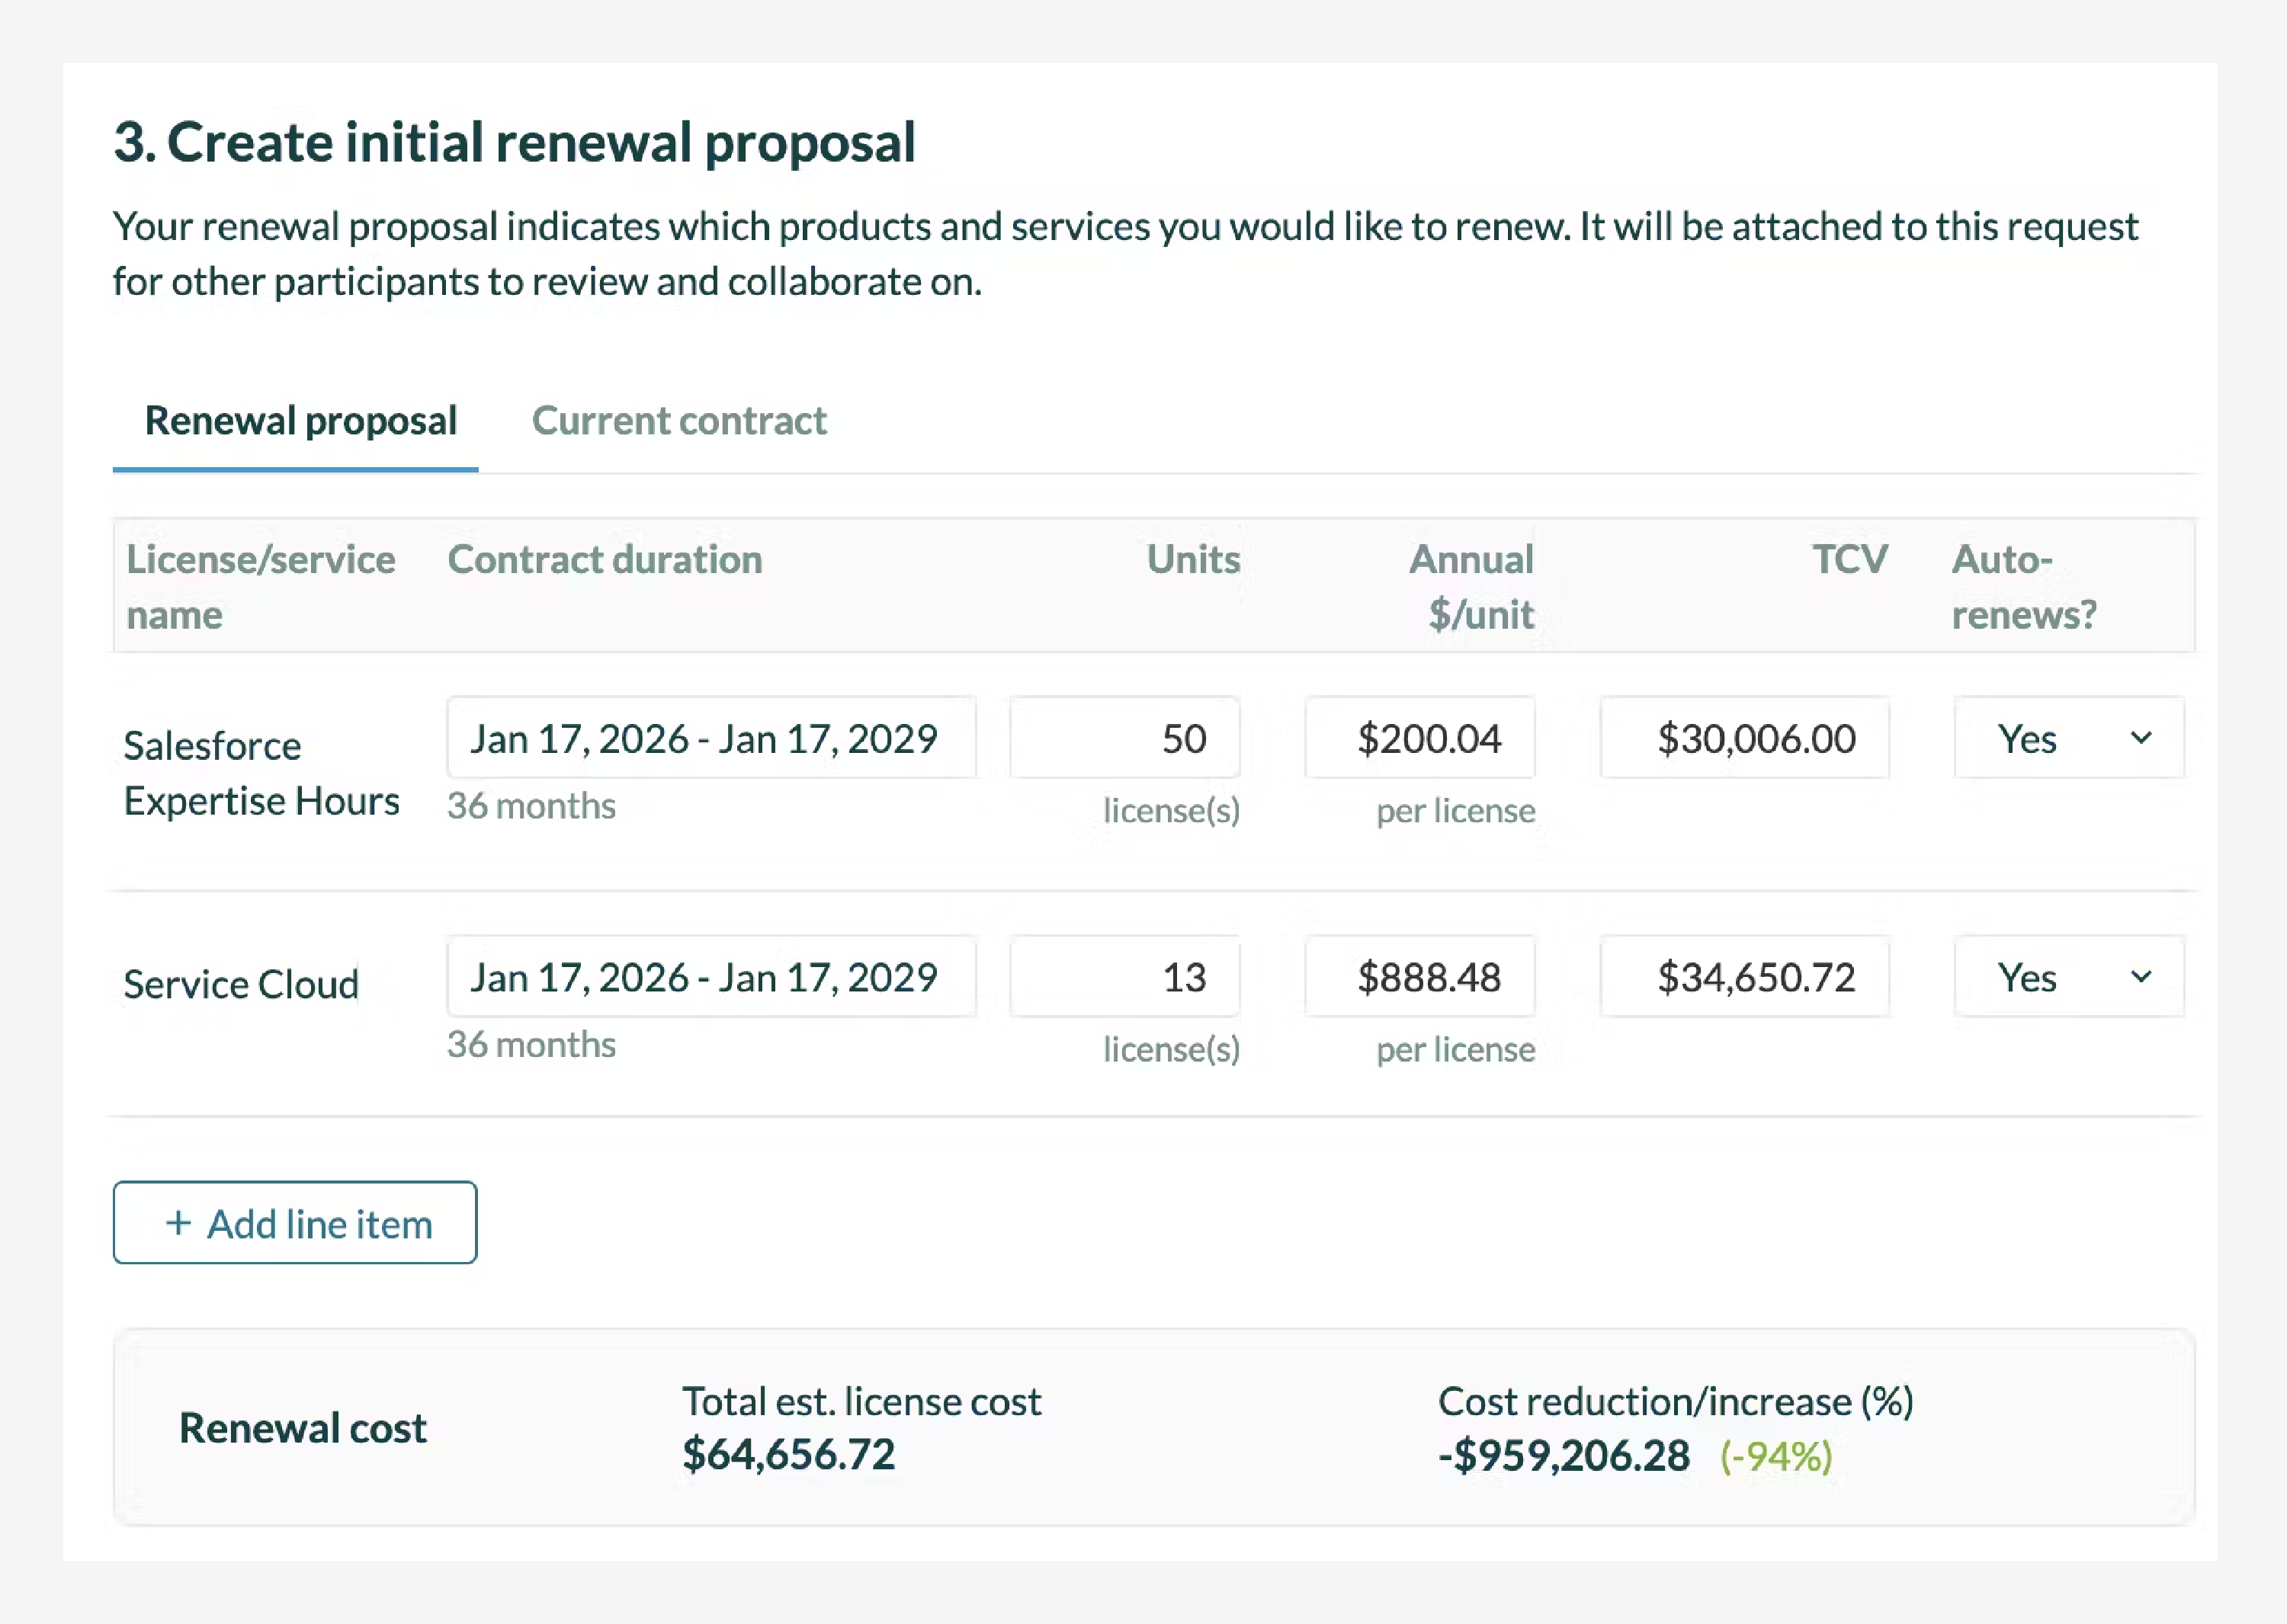The height and width of the screenshot is (1624, 2287).
Task: Edit the $200.04 annual price field
Action: tap(1419, 739)
